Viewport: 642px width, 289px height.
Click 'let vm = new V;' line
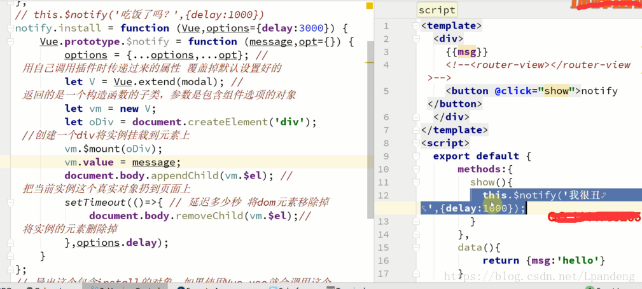(111, 109)
